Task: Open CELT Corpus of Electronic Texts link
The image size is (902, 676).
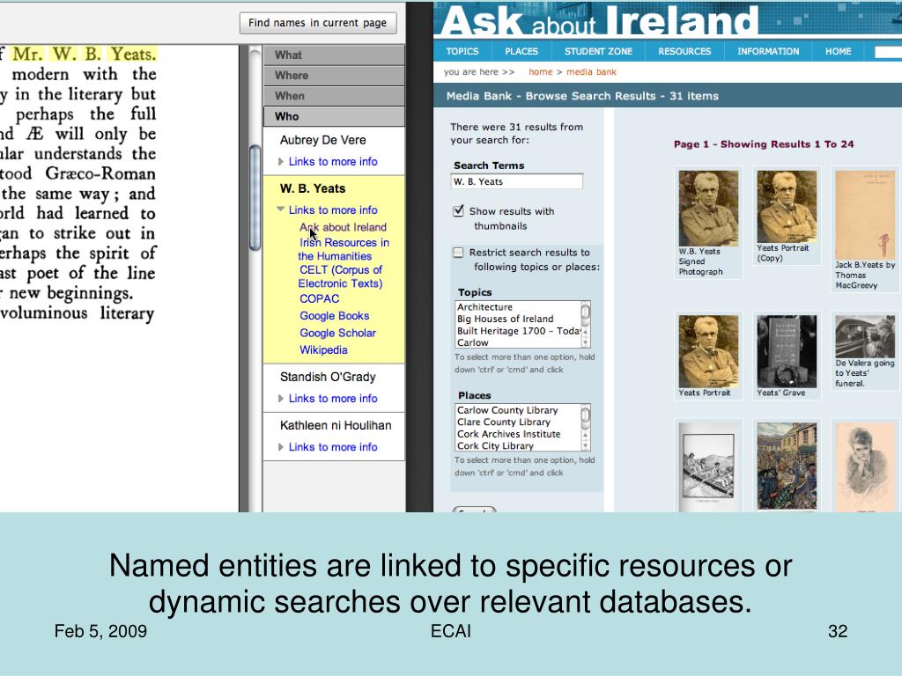Action: [341, 276]
